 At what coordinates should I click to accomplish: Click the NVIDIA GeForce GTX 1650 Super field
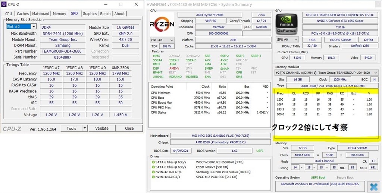[340, 21]
